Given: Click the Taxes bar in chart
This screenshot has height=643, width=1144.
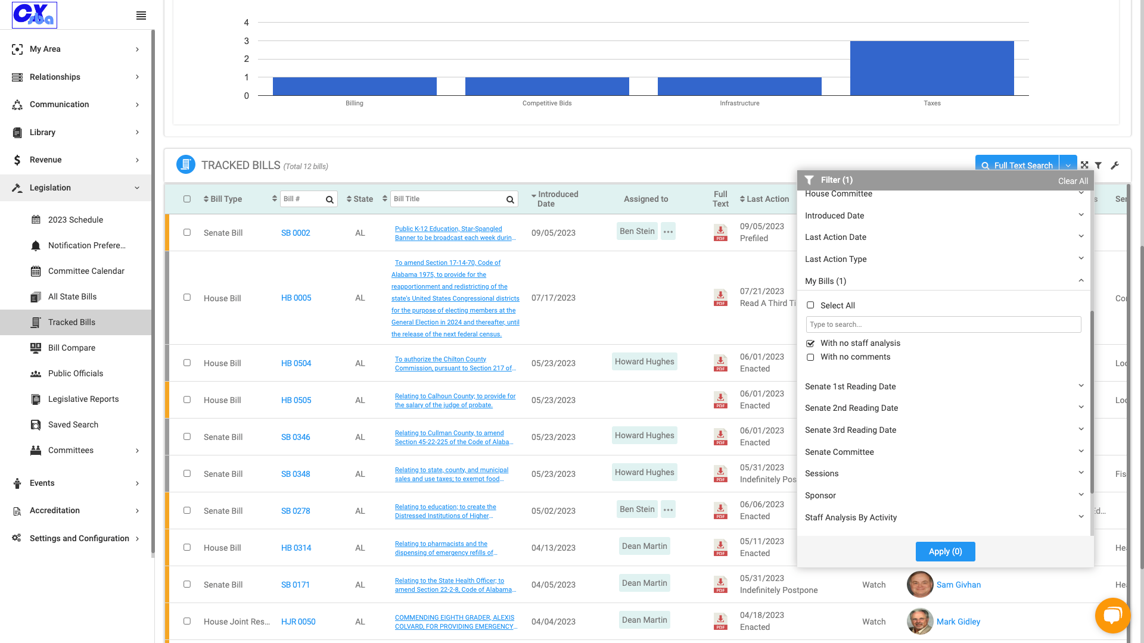Looking at the screenshot, I should point(932,68).
